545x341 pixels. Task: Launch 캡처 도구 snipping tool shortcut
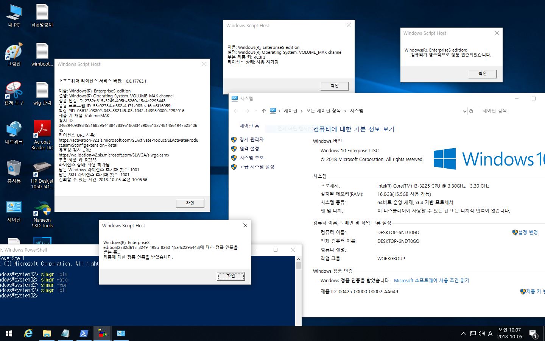[x=14, y=94]
